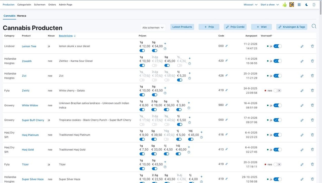322x183 pixels.
Task: Edit the code 420 with its pencil icon
Action: click(x=226, y=61)
